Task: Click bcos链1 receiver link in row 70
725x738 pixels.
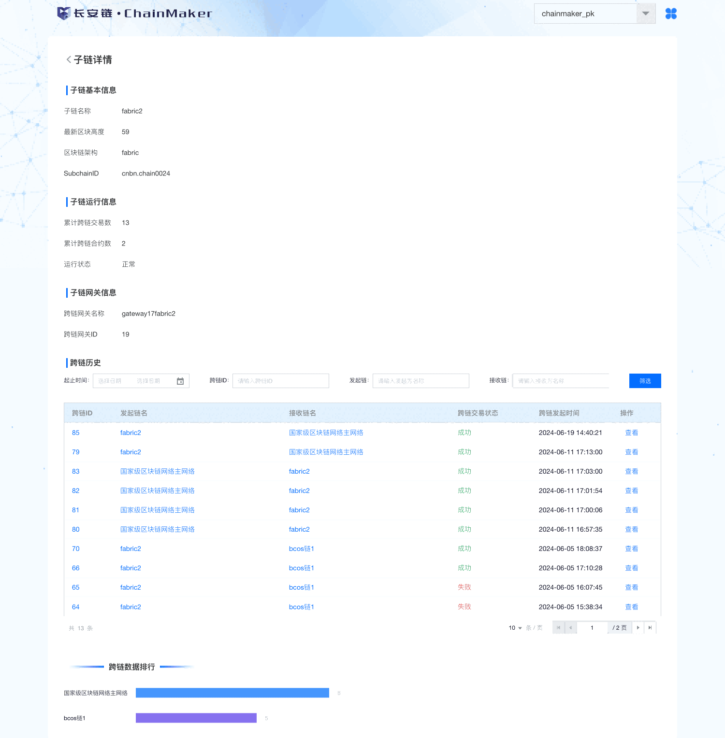Action: [302, 549]
